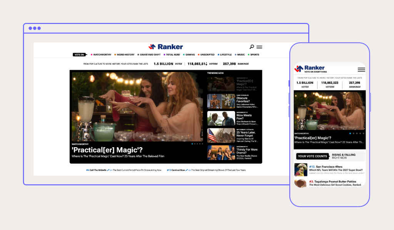The height and width of the screenshot is (230, 394).
Task: Click the search magnifier icon on desktop site
Action: tap(252, 47)
